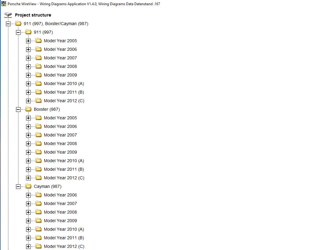Screen dimensions: 312x250
Task: Expand Cayman (987) Model Year 2012 (C)
Action: click(x=28, y=247)
